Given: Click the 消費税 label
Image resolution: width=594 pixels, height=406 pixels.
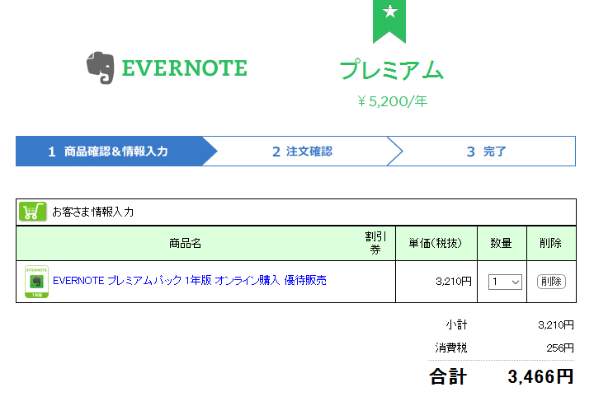Looking at the screenshot, I should 450,348.
